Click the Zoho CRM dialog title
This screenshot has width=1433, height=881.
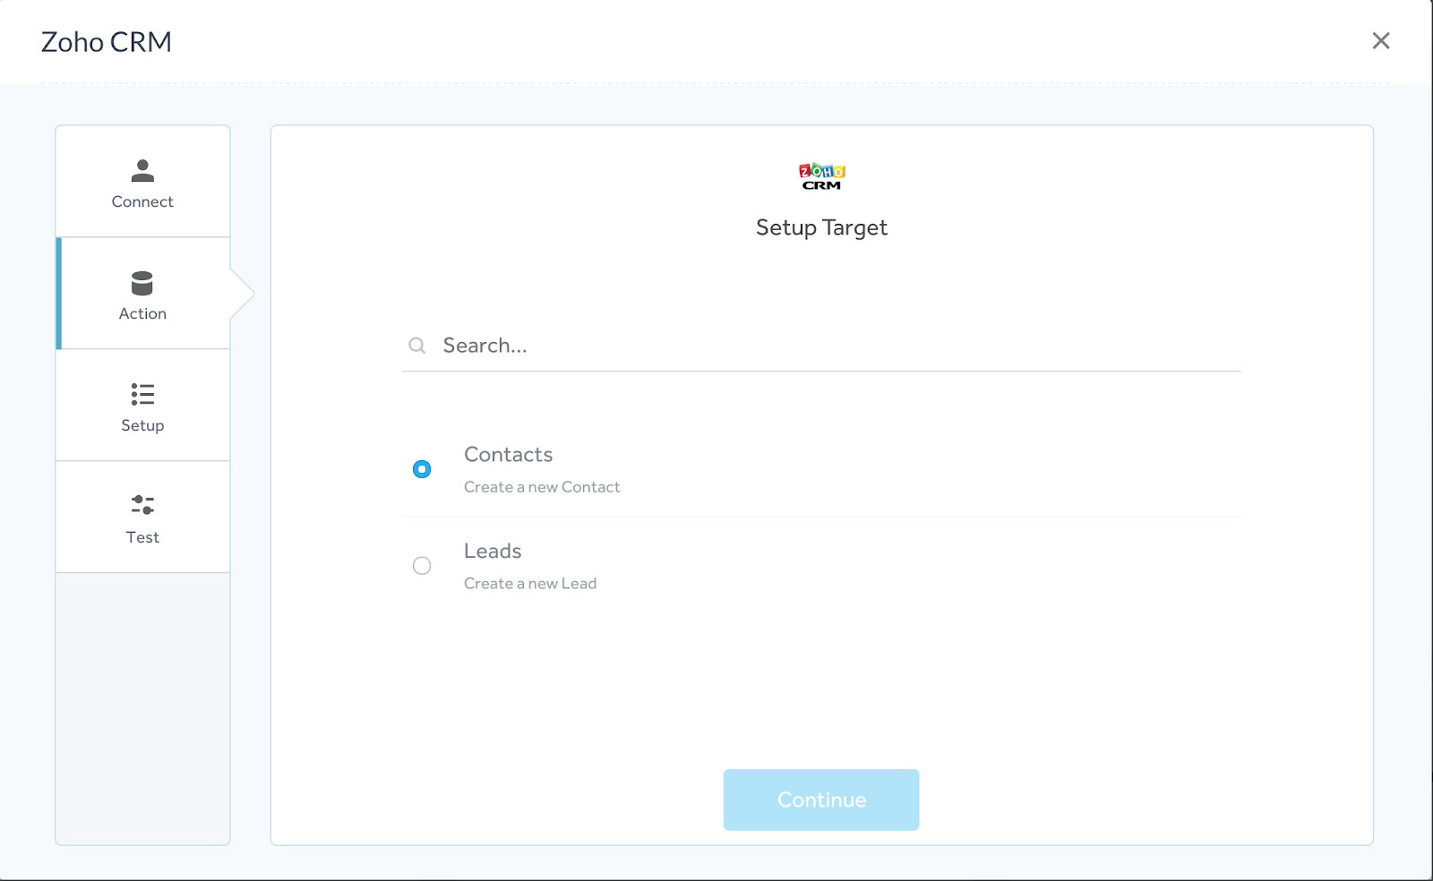coord(107,42)
